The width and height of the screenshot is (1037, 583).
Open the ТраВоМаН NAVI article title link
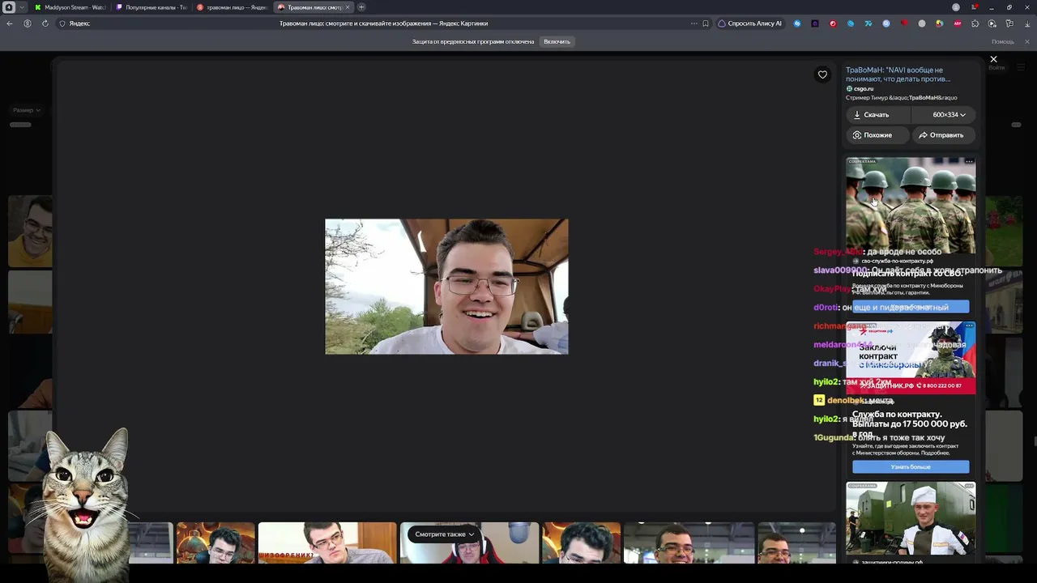coord(898,74)
